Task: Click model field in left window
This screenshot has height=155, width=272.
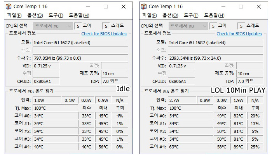Action: click(x=80, y=43)
